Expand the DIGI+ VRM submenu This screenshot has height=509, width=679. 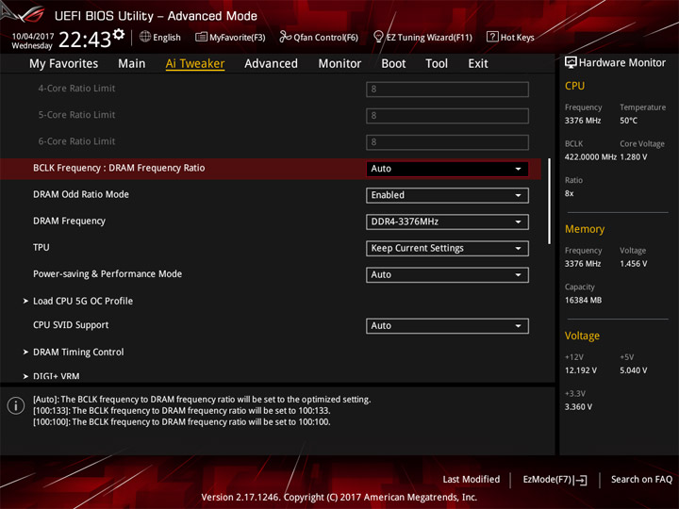point(56,376)
